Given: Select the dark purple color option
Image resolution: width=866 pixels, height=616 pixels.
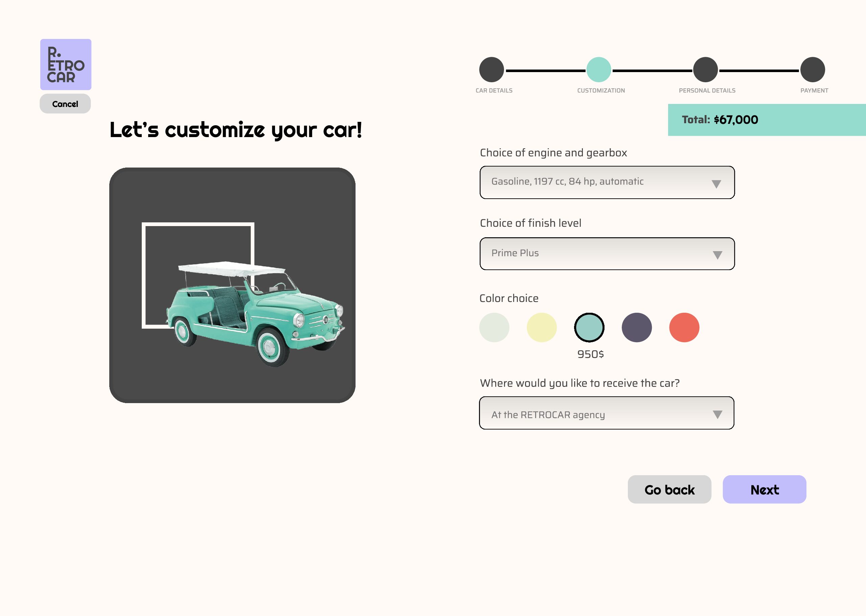Looking at the screenshot, I should pos(637,327).
